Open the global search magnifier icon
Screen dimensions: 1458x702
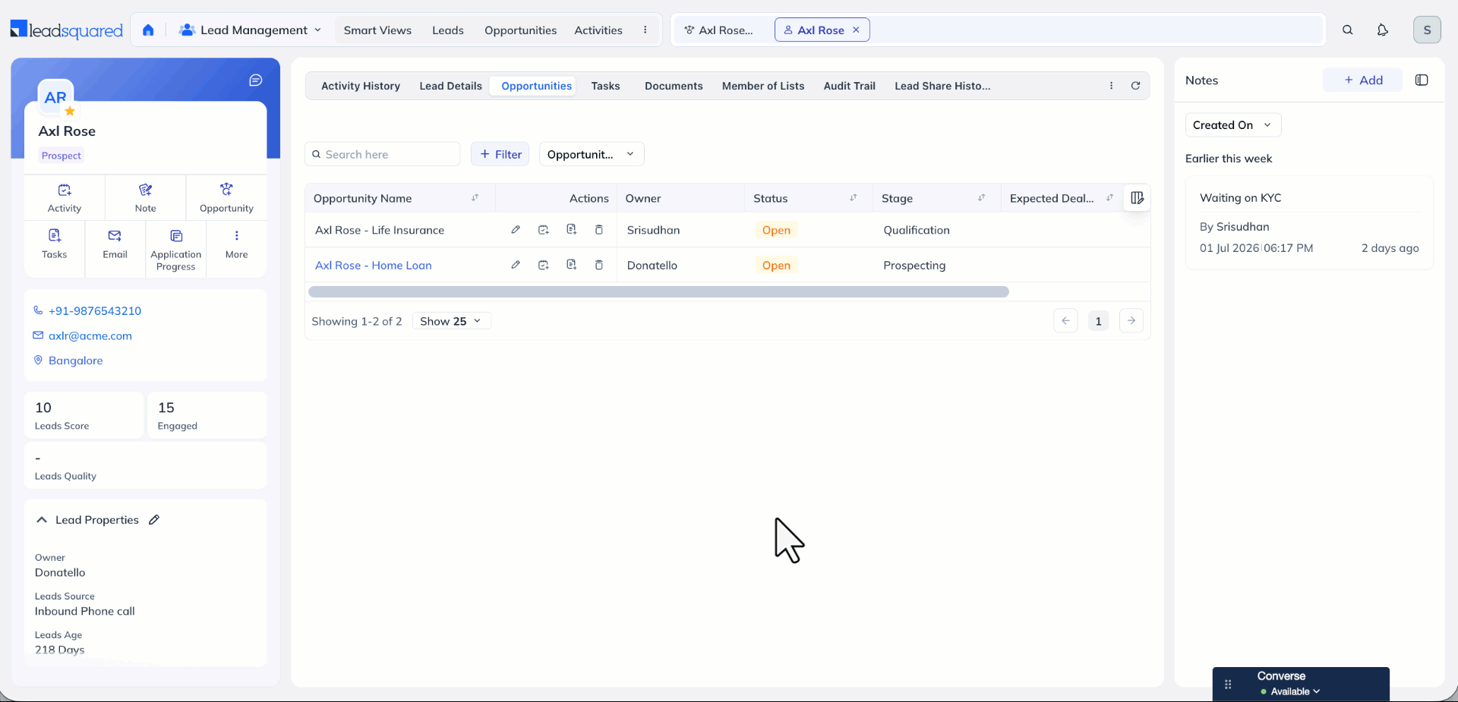(1348, 30)
